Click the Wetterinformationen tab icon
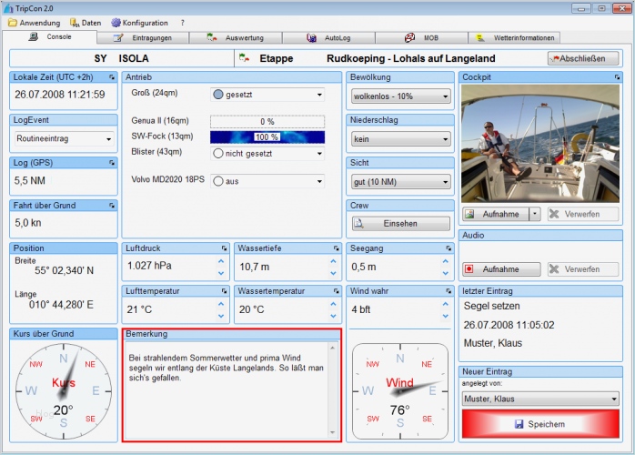The image size is (635, 455). (480, 37)
